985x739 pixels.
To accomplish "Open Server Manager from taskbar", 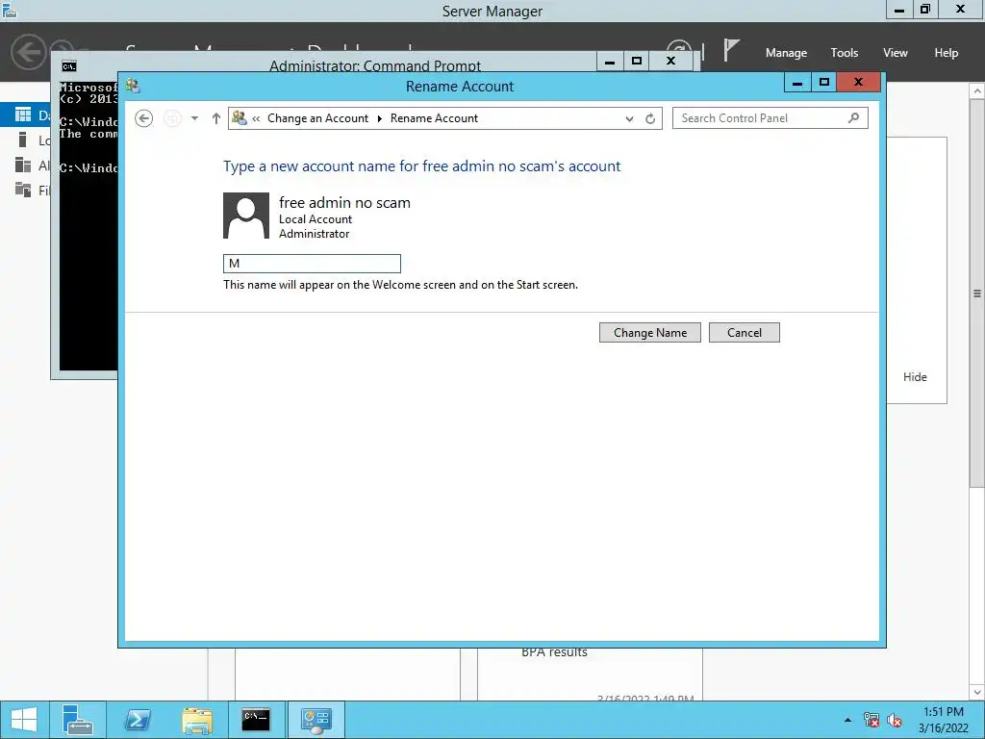I will click(x=78, y=720).
